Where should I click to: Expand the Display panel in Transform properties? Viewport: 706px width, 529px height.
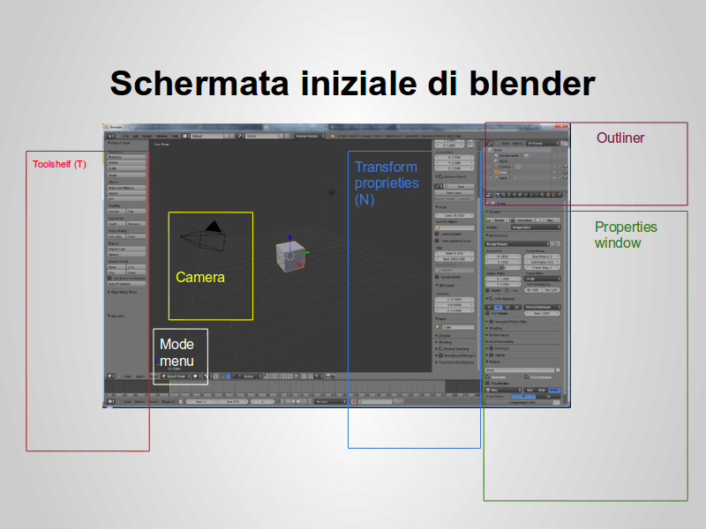(436, 336)
